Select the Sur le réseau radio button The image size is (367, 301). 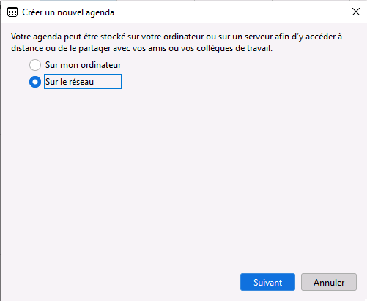(35, 82)
